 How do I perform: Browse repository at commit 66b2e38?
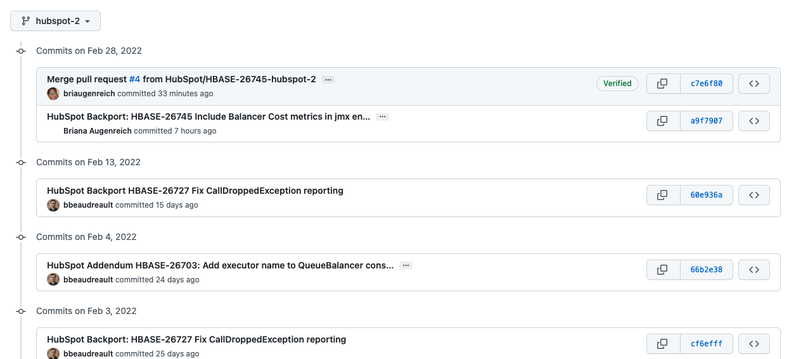pyautogui.click(x=754, y=270)
